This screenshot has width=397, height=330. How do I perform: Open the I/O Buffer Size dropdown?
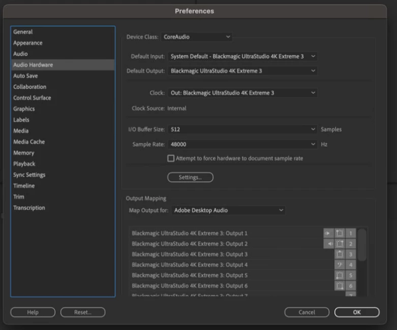(x=242, y=130)
